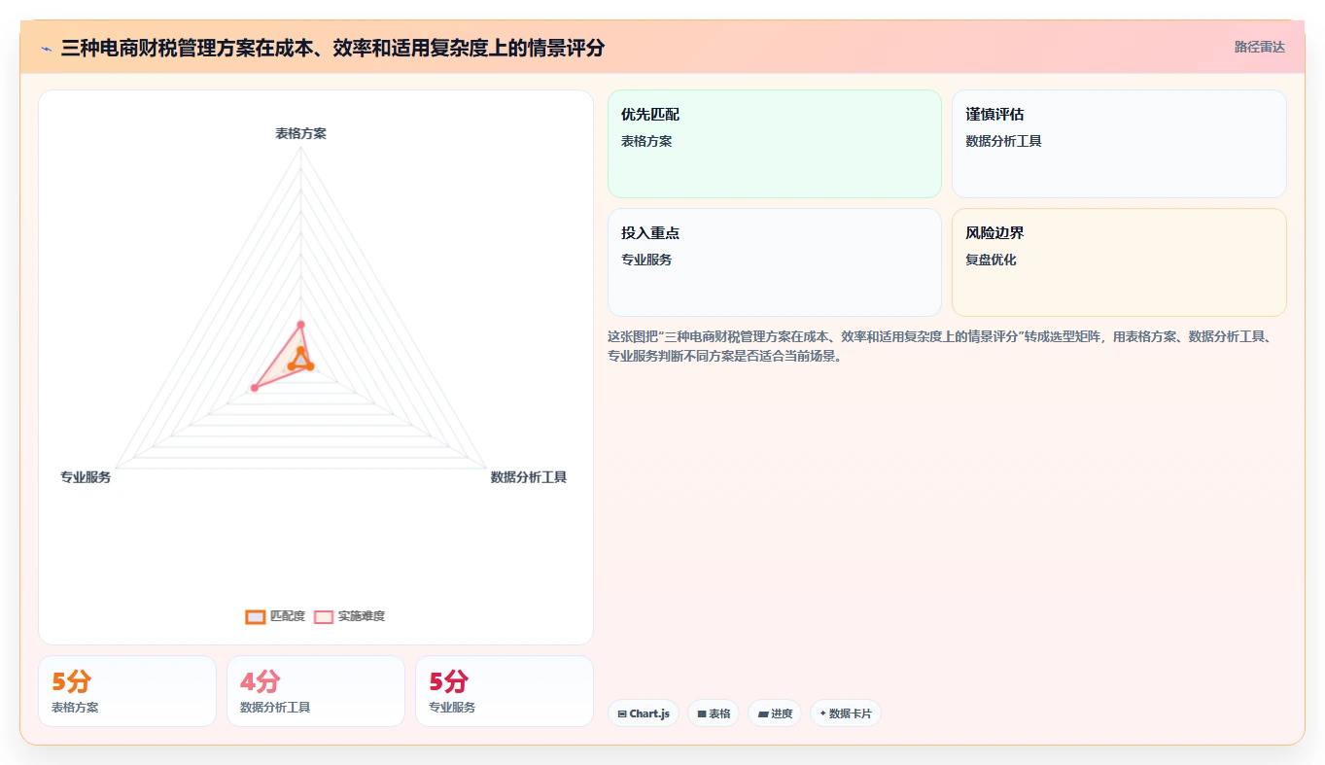Screen dimensions: 1325x765
Task: Click the 数据分析工具 radar axis label
Action: (x=529, y=477)
